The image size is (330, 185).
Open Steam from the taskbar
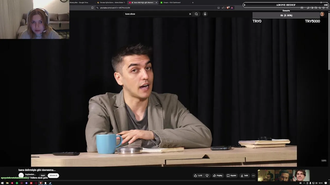(50, 183)
